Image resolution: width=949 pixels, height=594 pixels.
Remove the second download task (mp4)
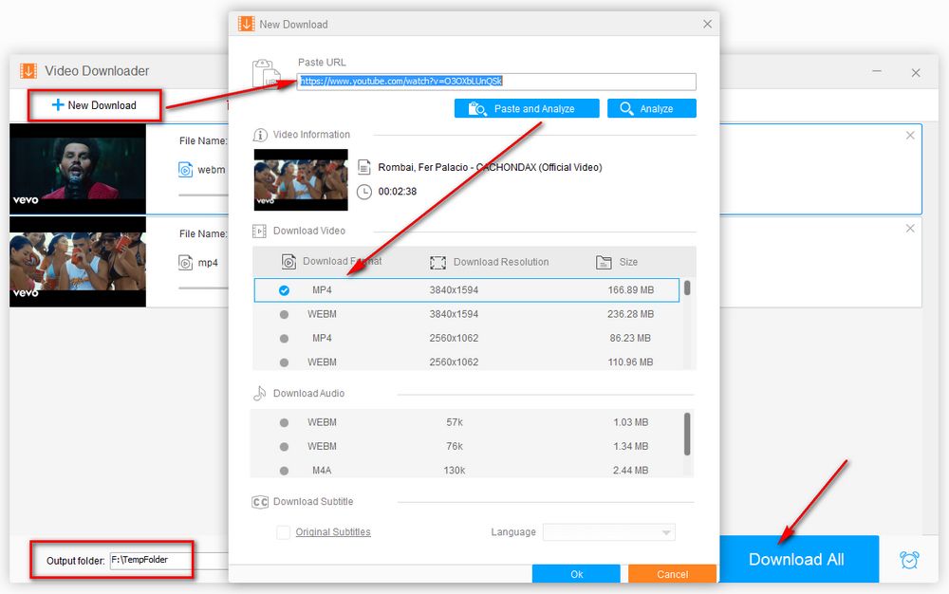coord(910,229)
